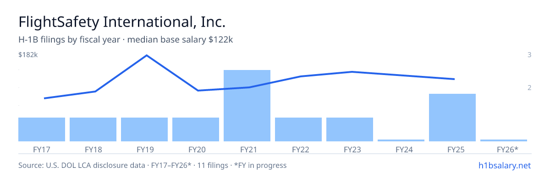
Task: Select the FY18 filings bar
Action: coord(93,129)
